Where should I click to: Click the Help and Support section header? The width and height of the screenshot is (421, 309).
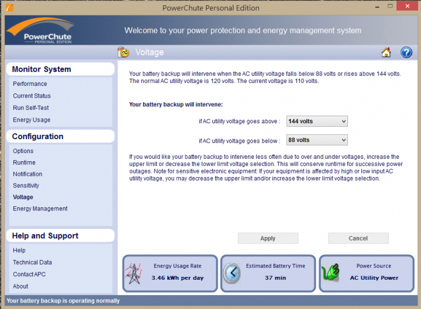click(60, 236)
